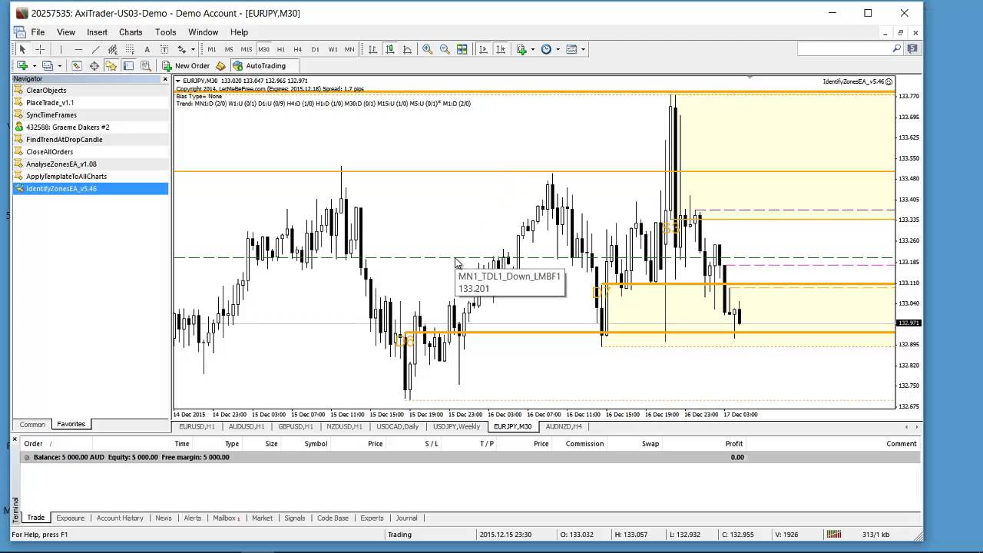Switch chart to candlesticks type
This screenshot has height=553, width=983.
(x=390, y=49)
